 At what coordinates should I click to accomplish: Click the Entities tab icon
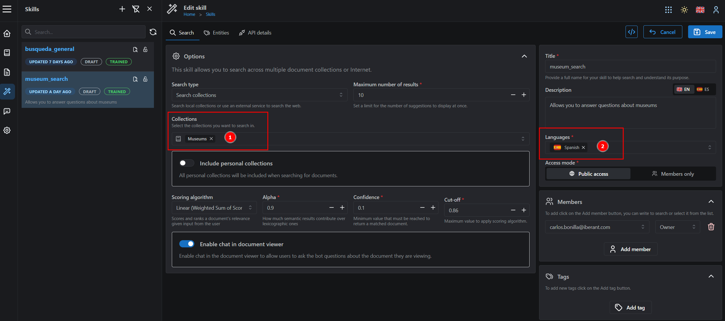pos(207,32)
